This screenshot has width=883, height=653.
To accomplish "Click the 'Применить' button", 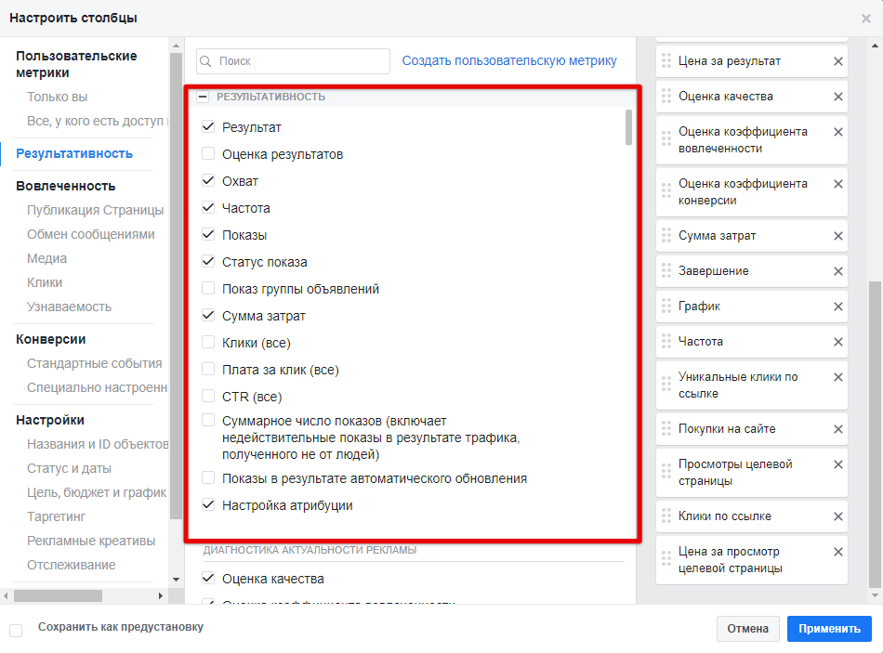I will [x=828, y=629].
